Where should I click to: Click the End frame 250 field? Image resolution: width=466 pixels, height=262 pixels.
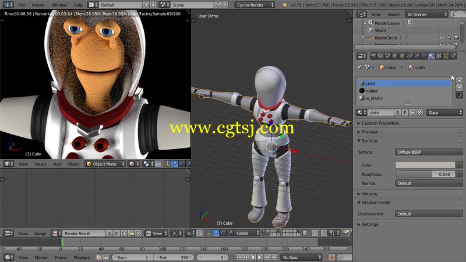[174, 257]
